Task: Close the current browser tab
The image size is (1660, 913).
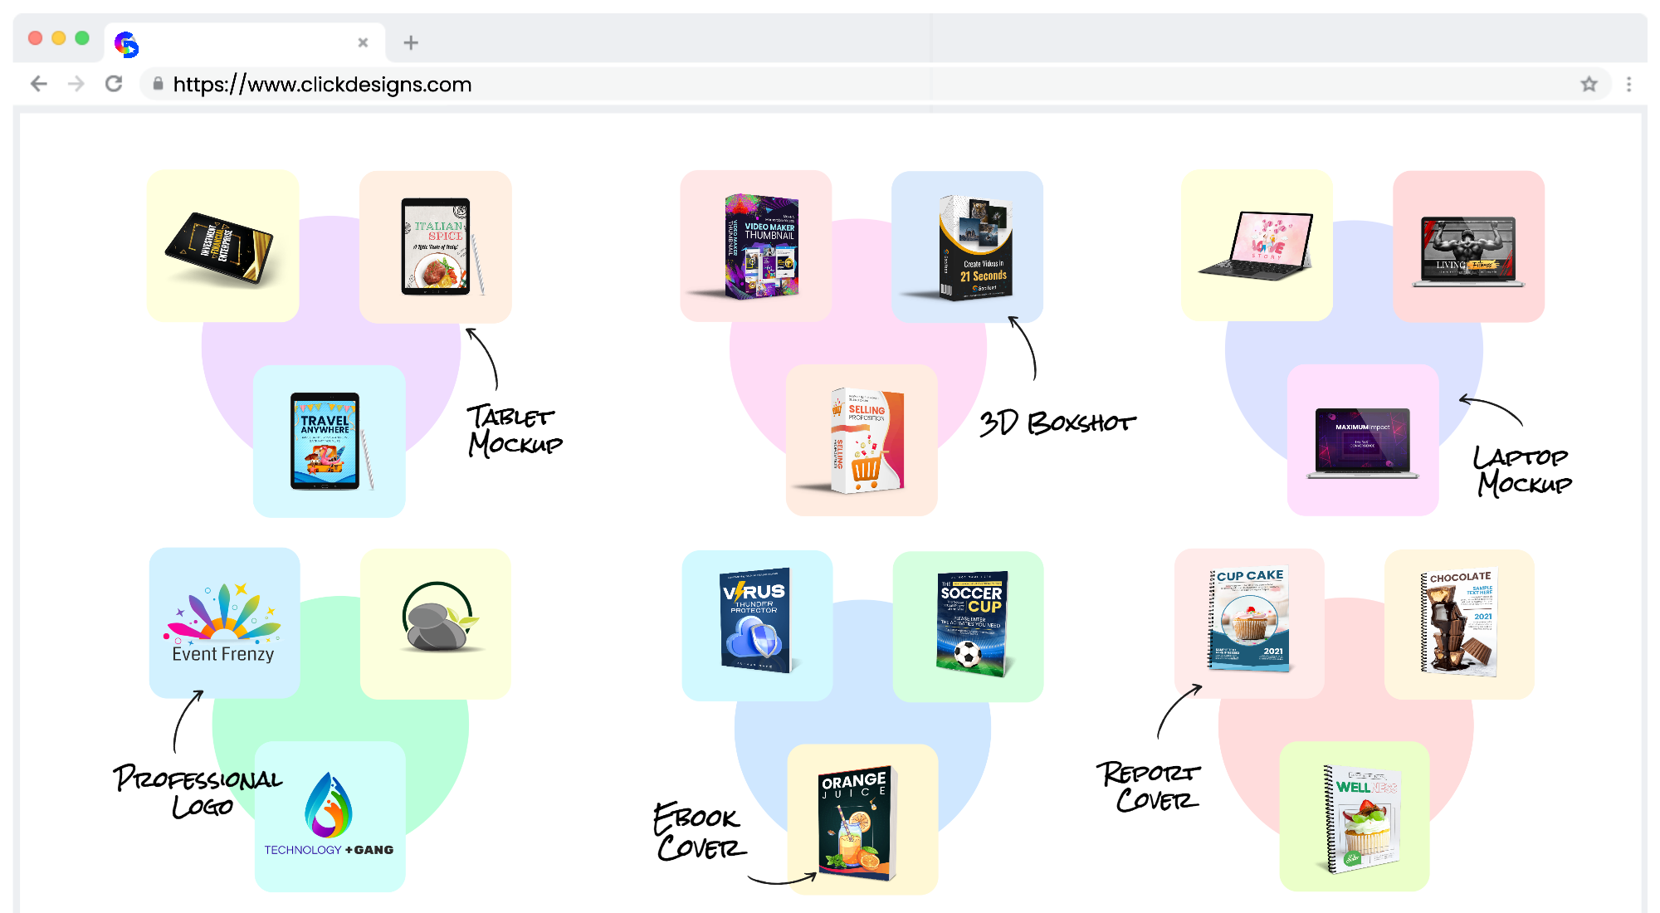Action: [363, 42]
